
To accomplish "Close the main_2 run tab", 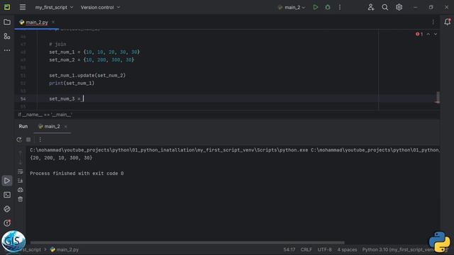I will (x=66, y=126).
